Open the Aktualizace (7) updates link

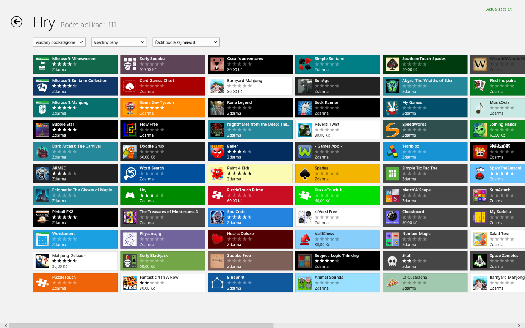click(x=499, y=9)
